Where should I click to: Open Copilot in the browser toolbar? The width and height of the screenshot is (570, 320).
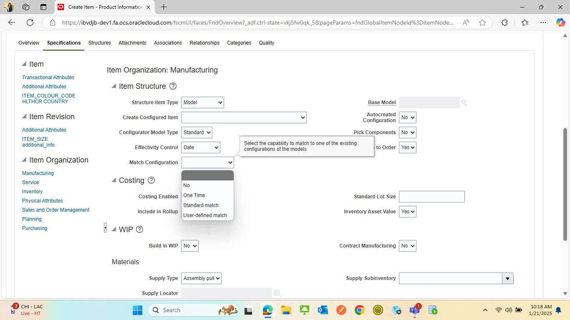coord(560,22)
